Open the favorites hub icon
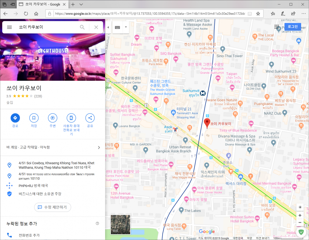This screenshot has width=309, height=240. pos(273,14)
